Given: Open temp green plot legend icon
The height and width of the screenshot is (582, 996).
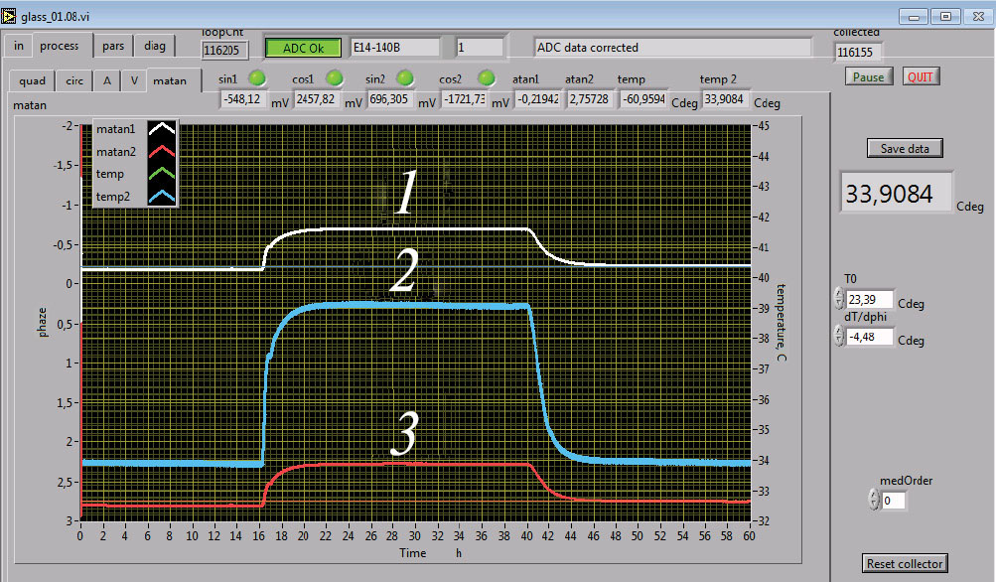Looking at the screenshot, I should coord(161,174).
